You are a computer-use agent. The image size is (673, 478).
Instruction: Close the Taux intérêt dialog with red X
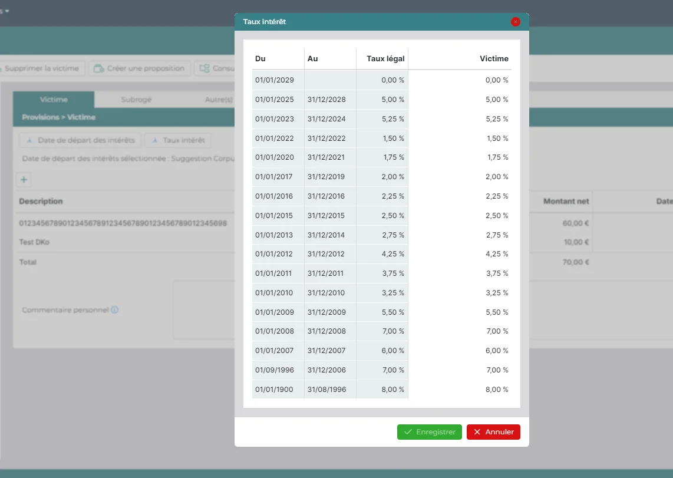516,22
